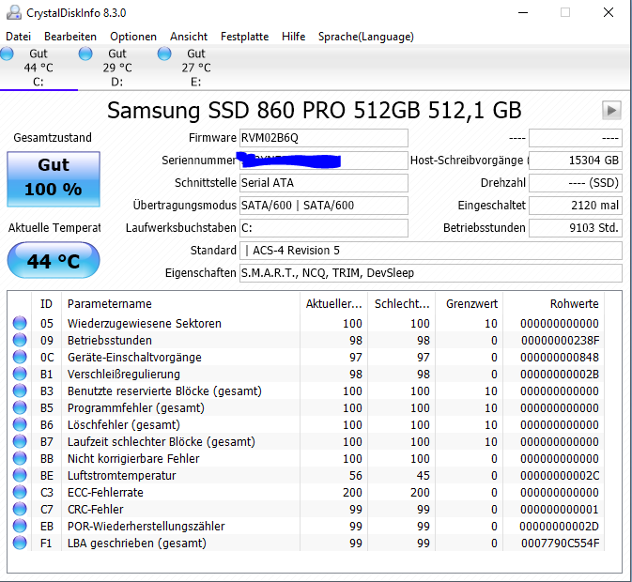The height and width of the screenshot is (582, 632).
Task: Click raw value 0000000238F
Action: tap(560, 341)
